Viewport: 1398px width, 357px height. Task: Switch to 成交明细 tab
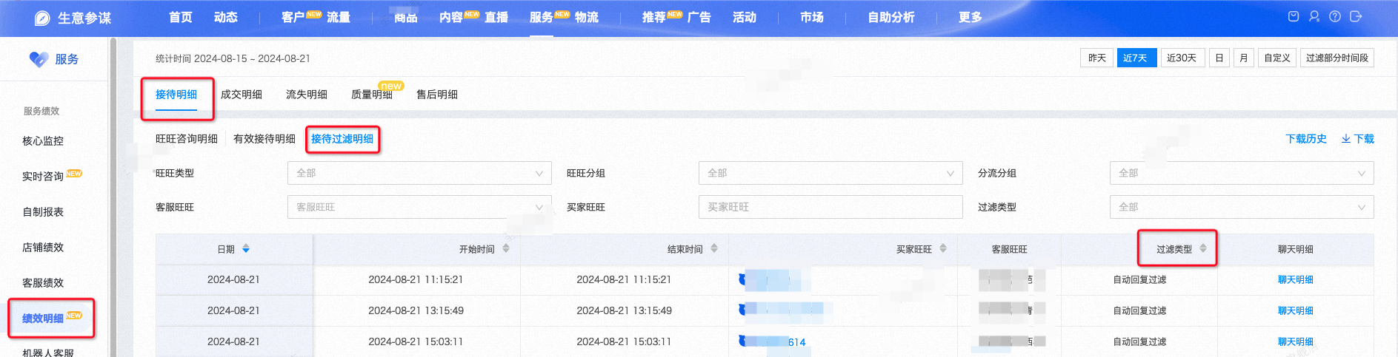tap(242, 95)
